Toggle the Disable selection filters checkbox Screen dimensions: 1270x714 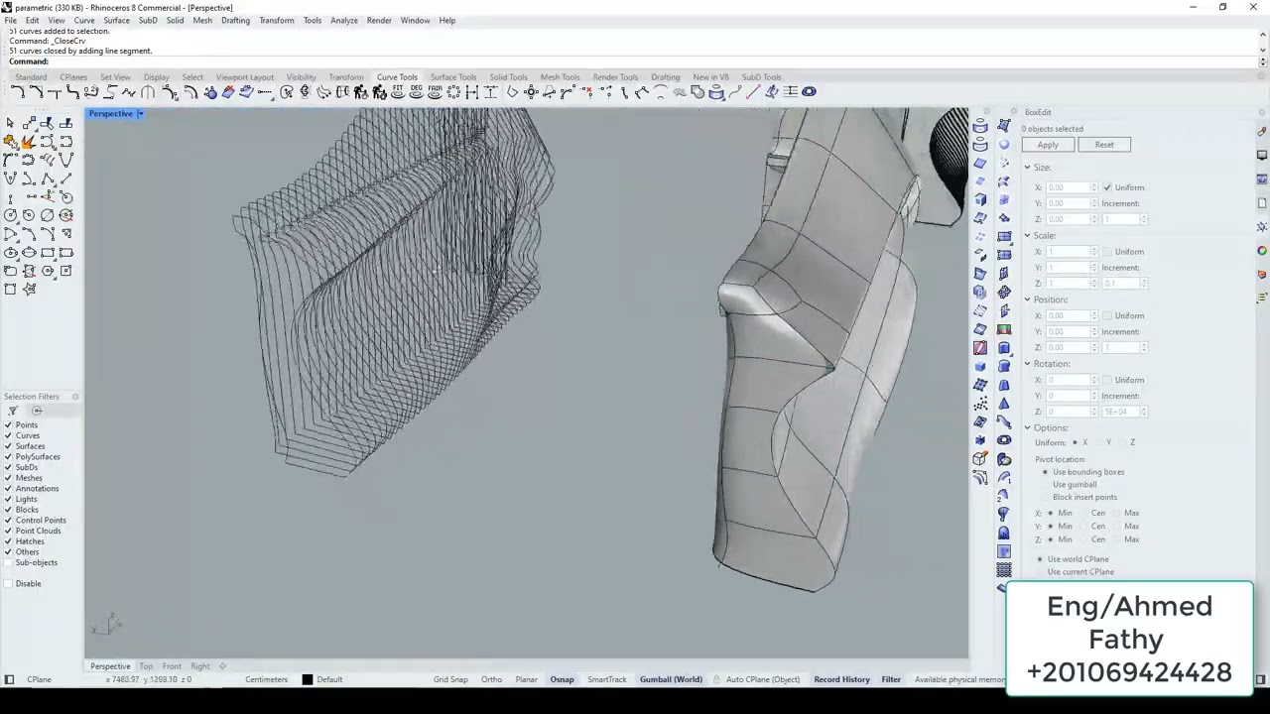(8, 583)
